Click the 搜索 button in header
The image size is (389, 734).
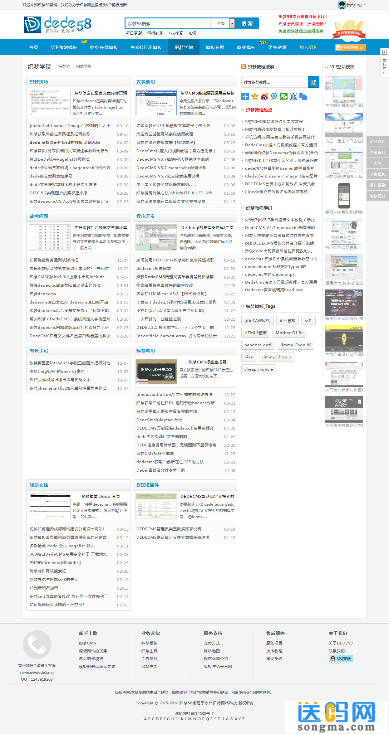(x=247, y=23)
